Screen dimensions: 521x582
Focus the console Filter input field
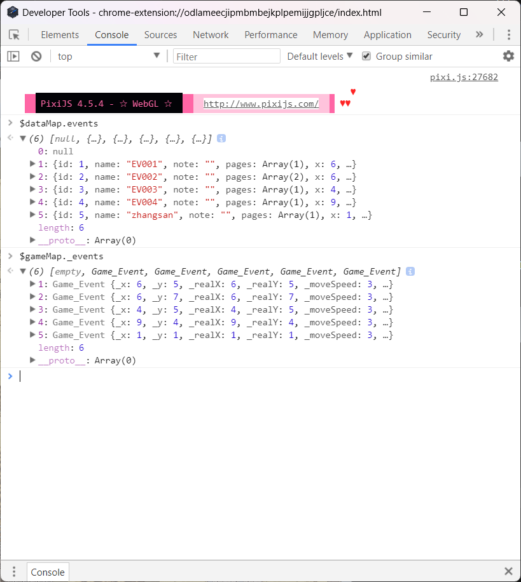[x=226, y=57]
